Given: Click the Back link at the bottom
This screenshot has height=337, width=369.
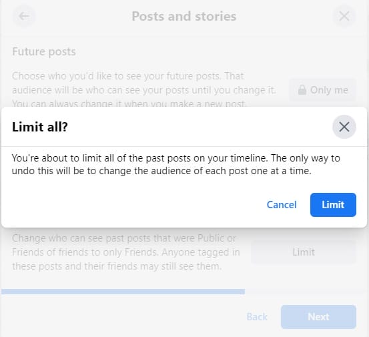Looking at the screenshot, I should click(x=257, y=317).
